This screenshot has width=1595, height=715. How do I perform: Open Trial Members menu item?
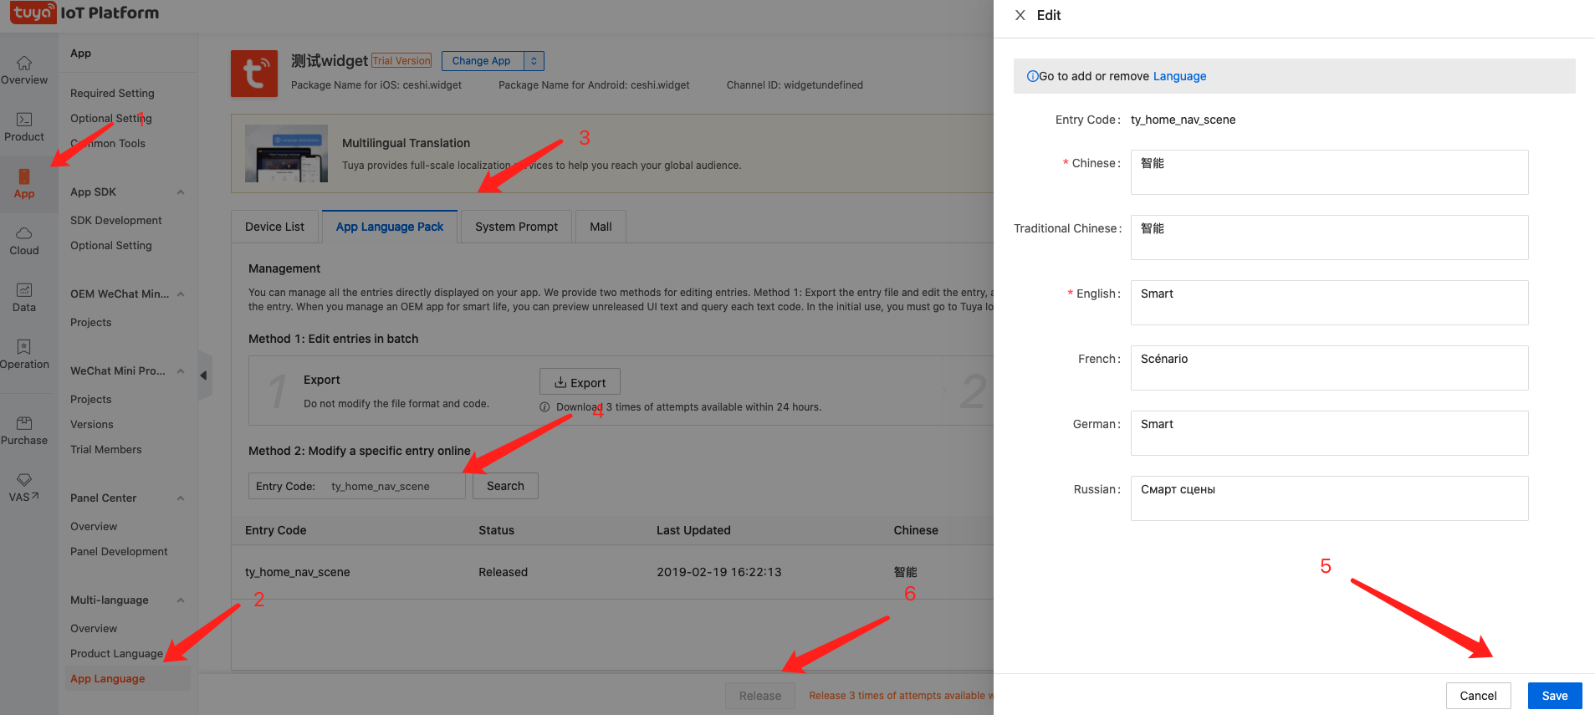click(x=106, y=450)
